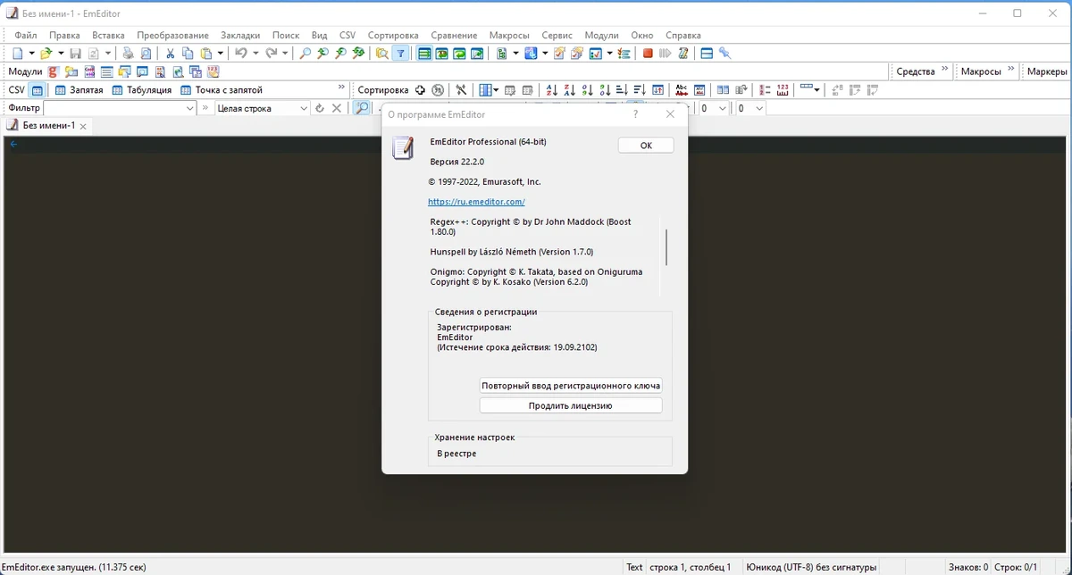Click the X clear filter icon
Screen dimensions: 1072x575
tap(337, 108)
